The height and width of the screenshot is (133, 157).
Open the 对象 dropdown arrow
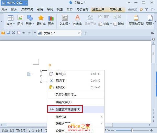click(111, 24)
